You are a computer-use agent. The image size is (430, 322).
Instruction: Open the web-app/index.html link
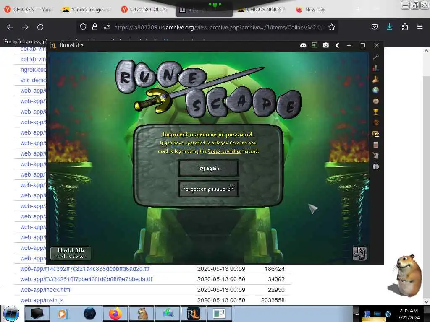pos(46,290)
